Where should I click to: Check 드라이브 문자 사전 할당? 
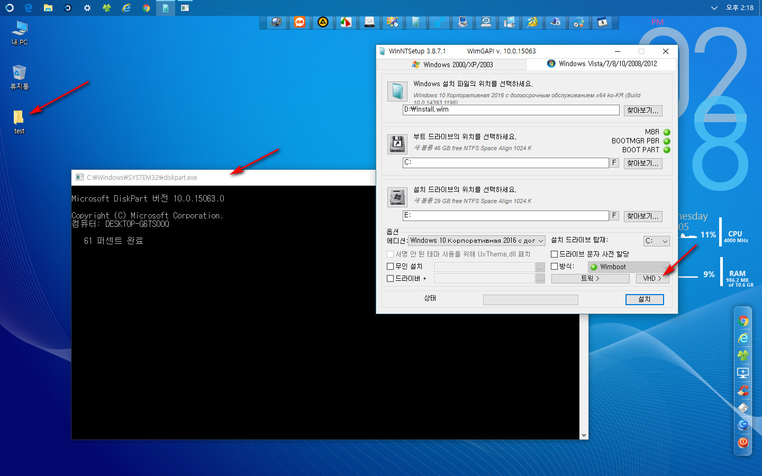[x=555, y=254]
